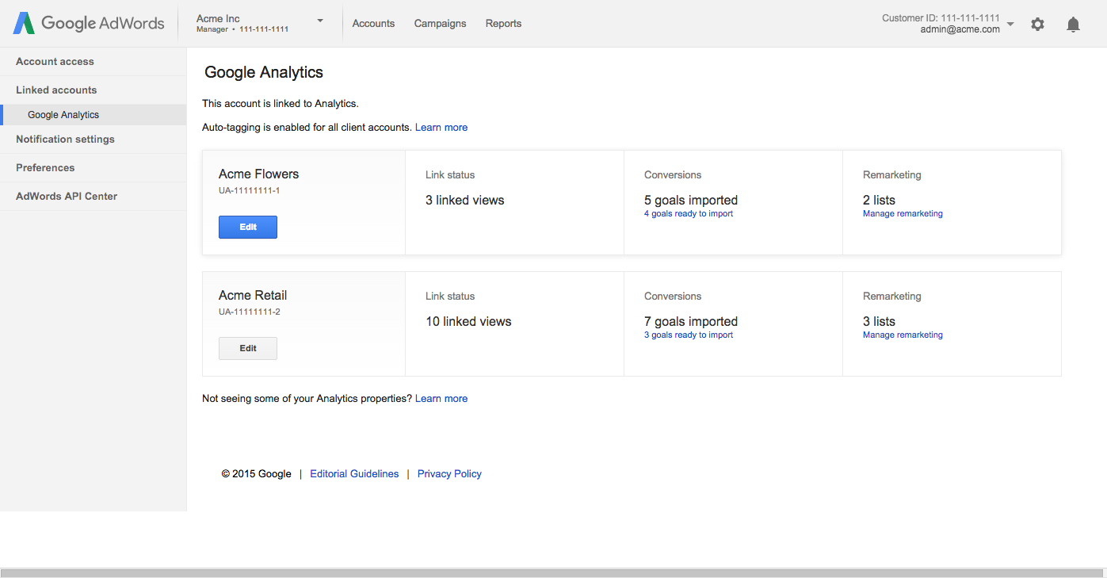The height and width of the screenshot is (578, 1107).
Task: Click the 3 linked views text
Action: coord(465,201)
